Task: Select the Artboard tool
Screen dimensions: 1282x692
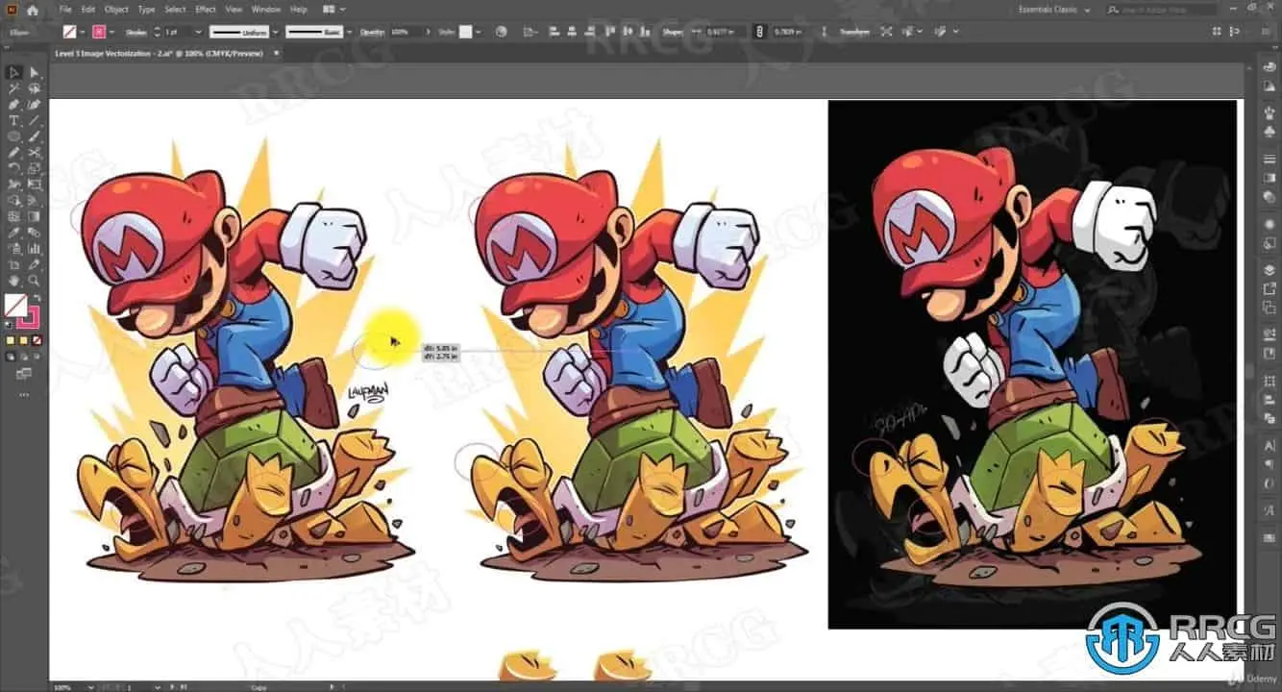Action: coord(14,264)
